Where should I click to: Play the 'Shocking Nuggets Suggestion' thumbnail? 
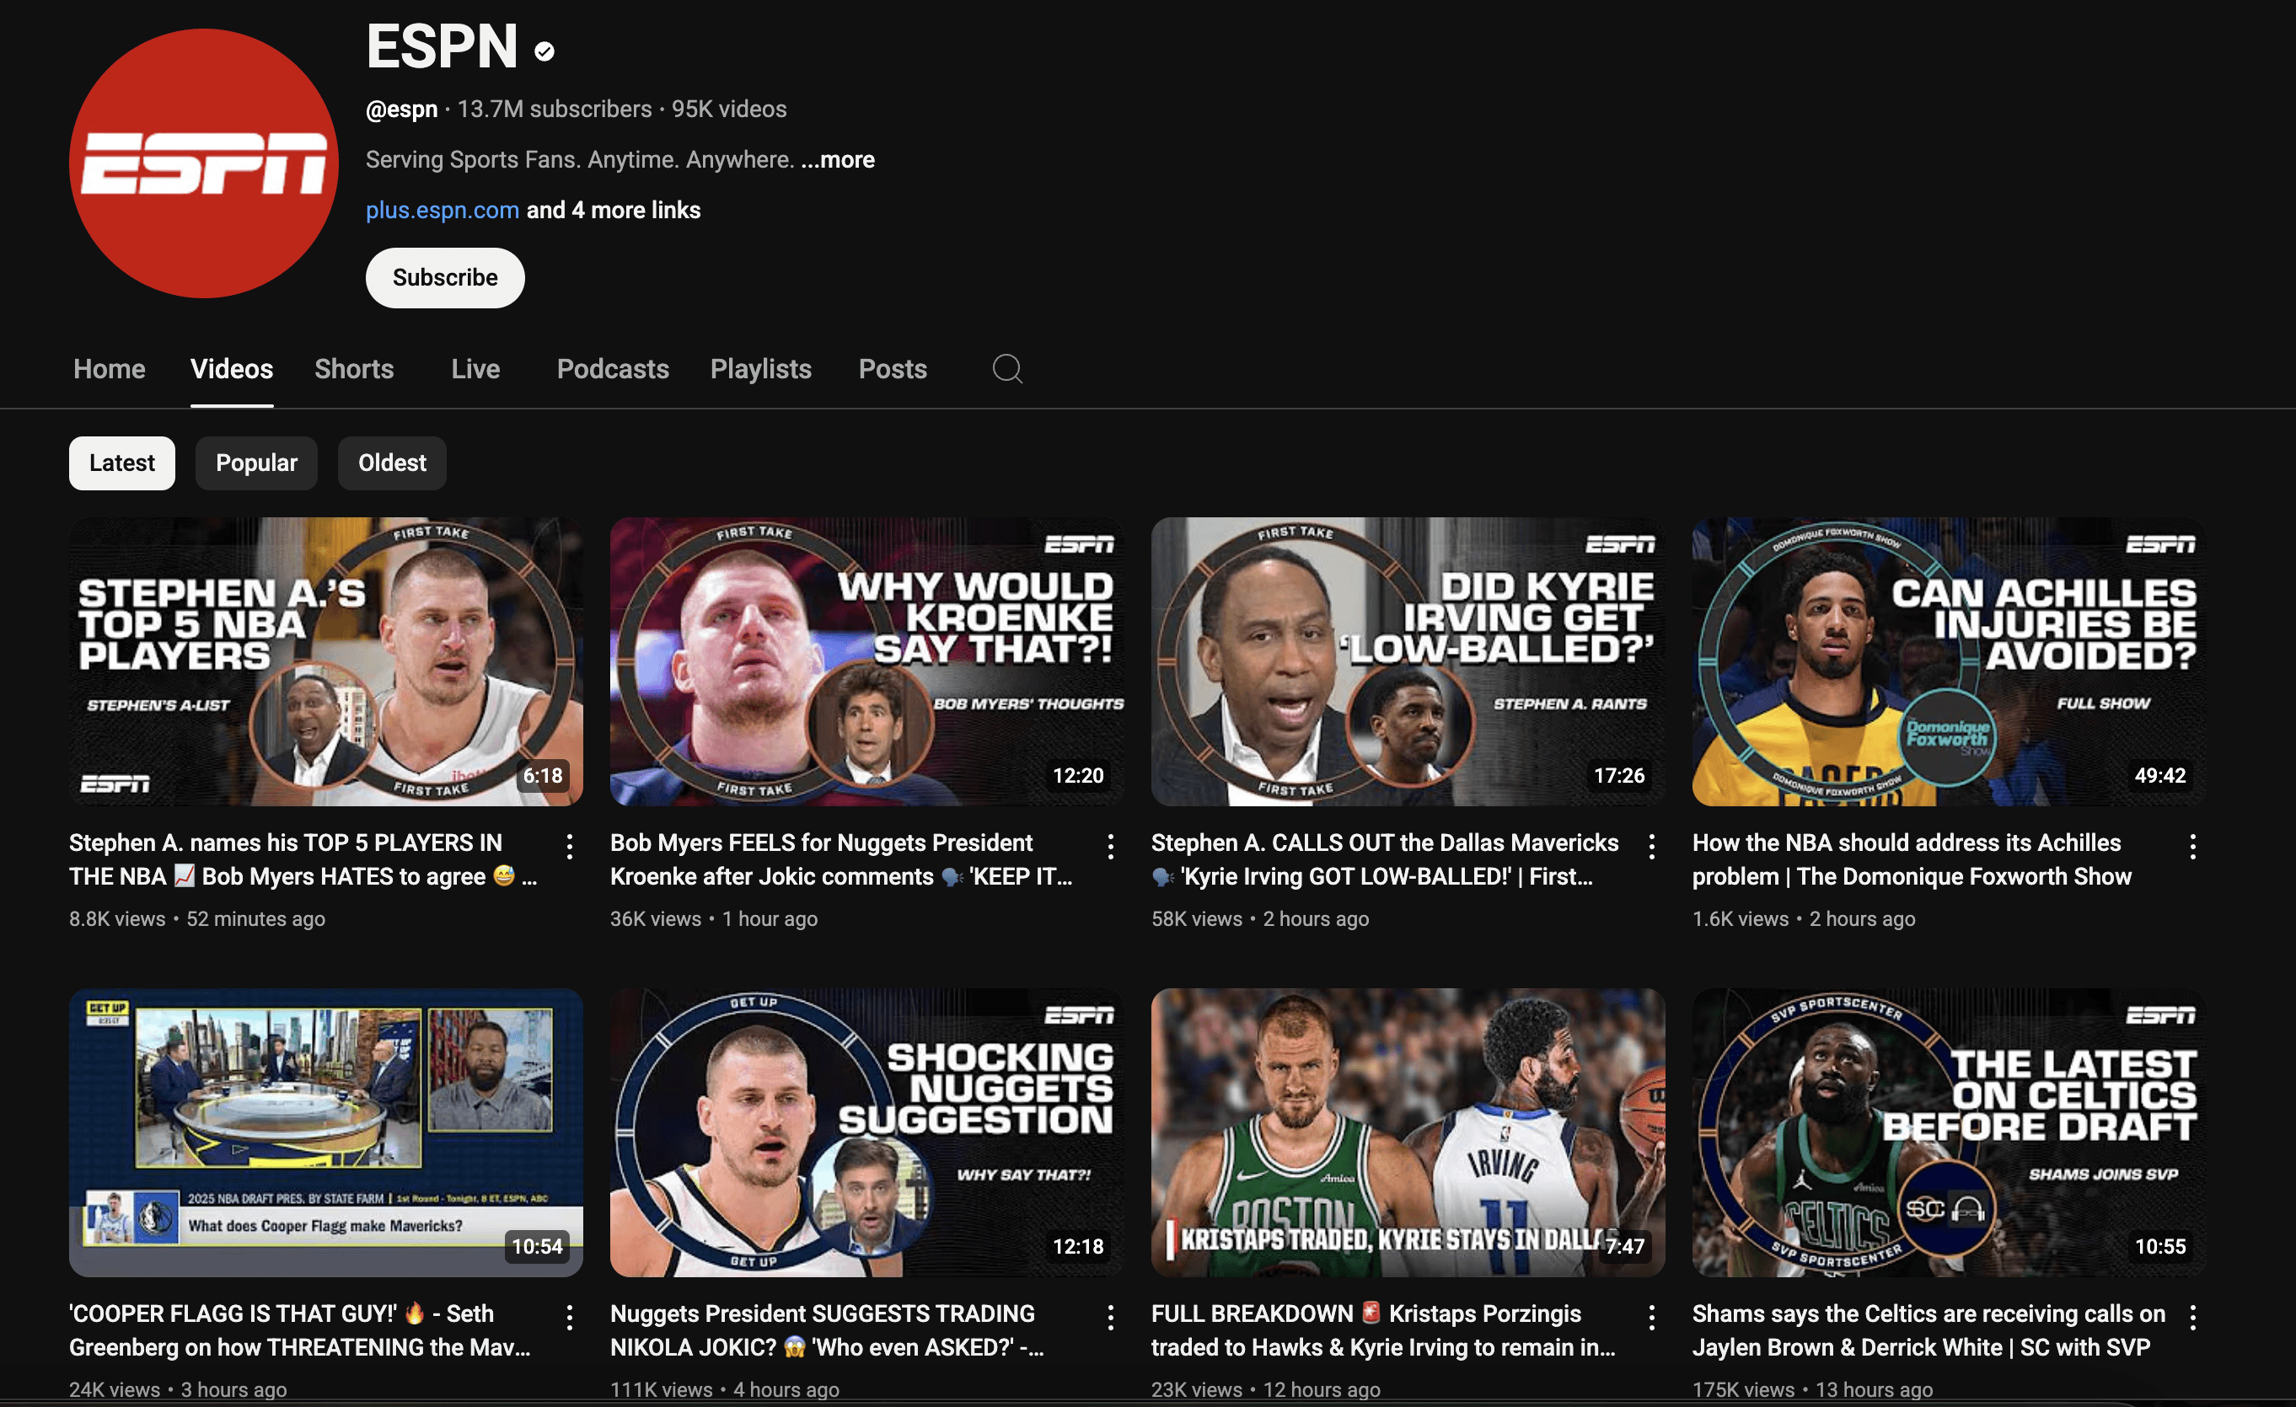pyautogui.click(x=866, y=1132)
